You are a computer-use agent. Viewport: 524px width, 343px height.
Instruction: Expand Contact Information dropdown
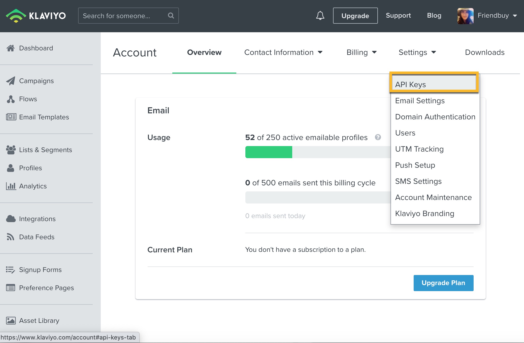click(x=283, y=52)
